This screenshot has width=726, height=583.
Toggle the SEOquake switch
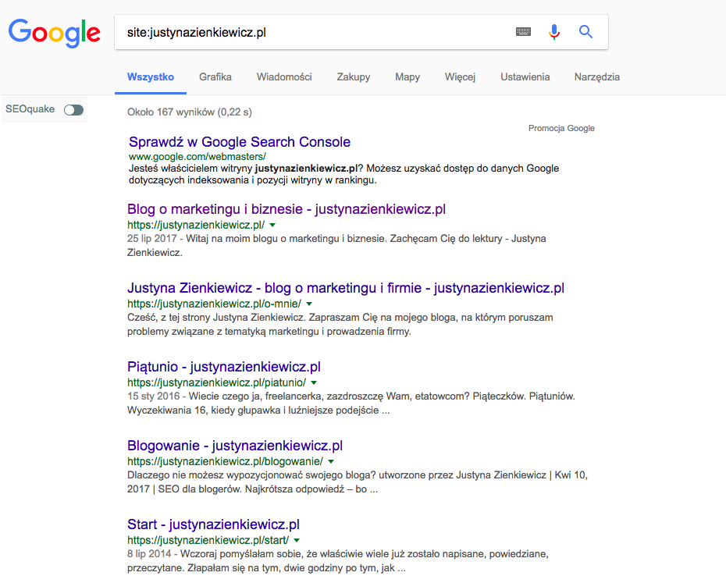(x=73, y=110)
